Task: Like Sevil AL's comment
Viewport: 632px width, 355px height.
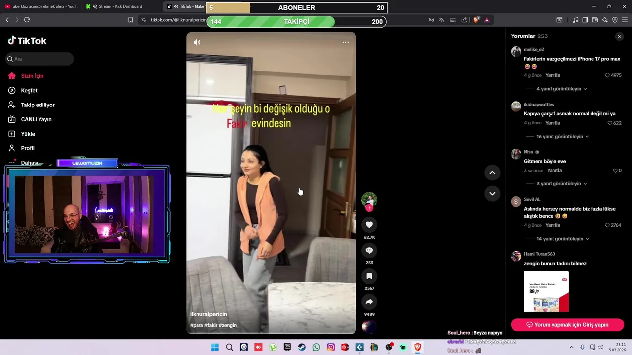Action: pyautogui.click(x=607, y=225)
